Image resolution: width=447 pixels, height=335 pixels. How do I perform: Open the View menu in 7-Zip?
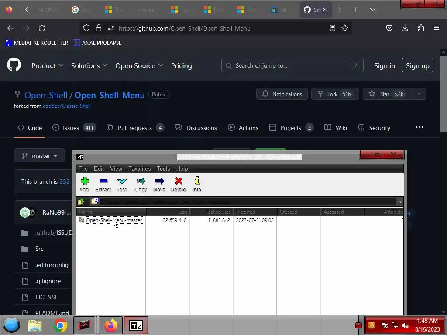coord(116,169)
